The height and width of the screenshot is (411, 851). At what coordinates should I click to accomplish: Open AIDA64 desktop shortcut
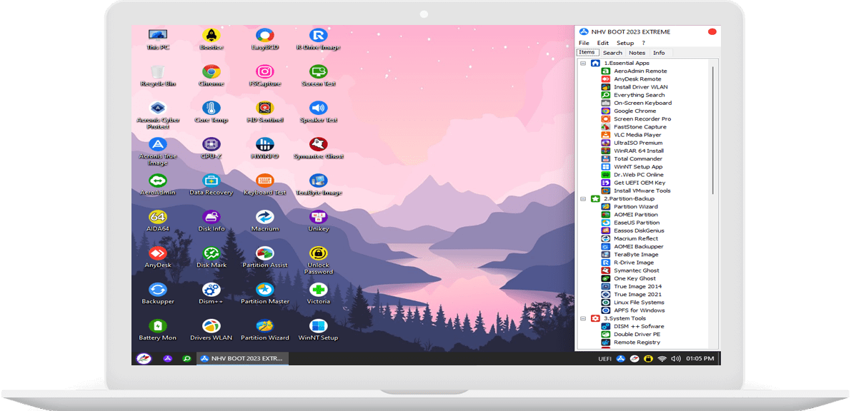tap(158, 220)
